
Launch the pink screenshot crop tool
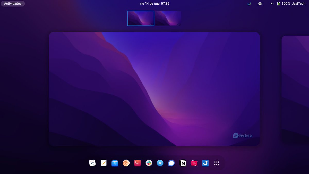[194, 163]
